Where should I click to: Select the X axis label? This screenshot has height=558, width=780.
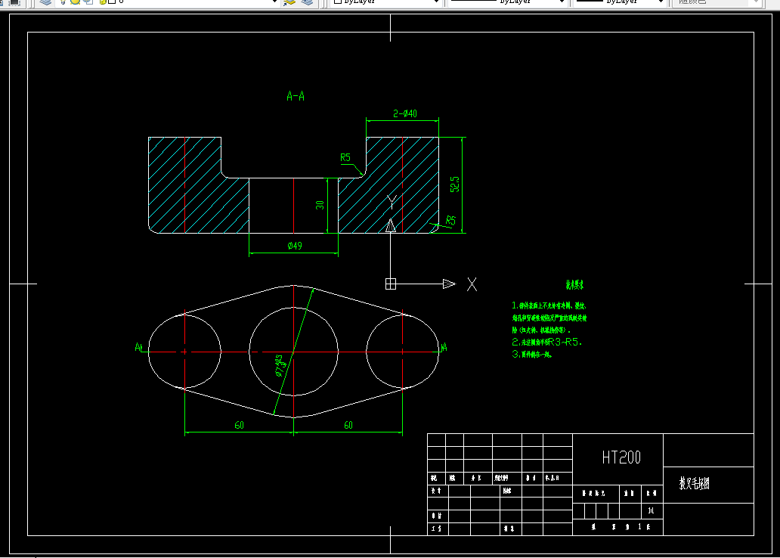(x=472, y=284)
